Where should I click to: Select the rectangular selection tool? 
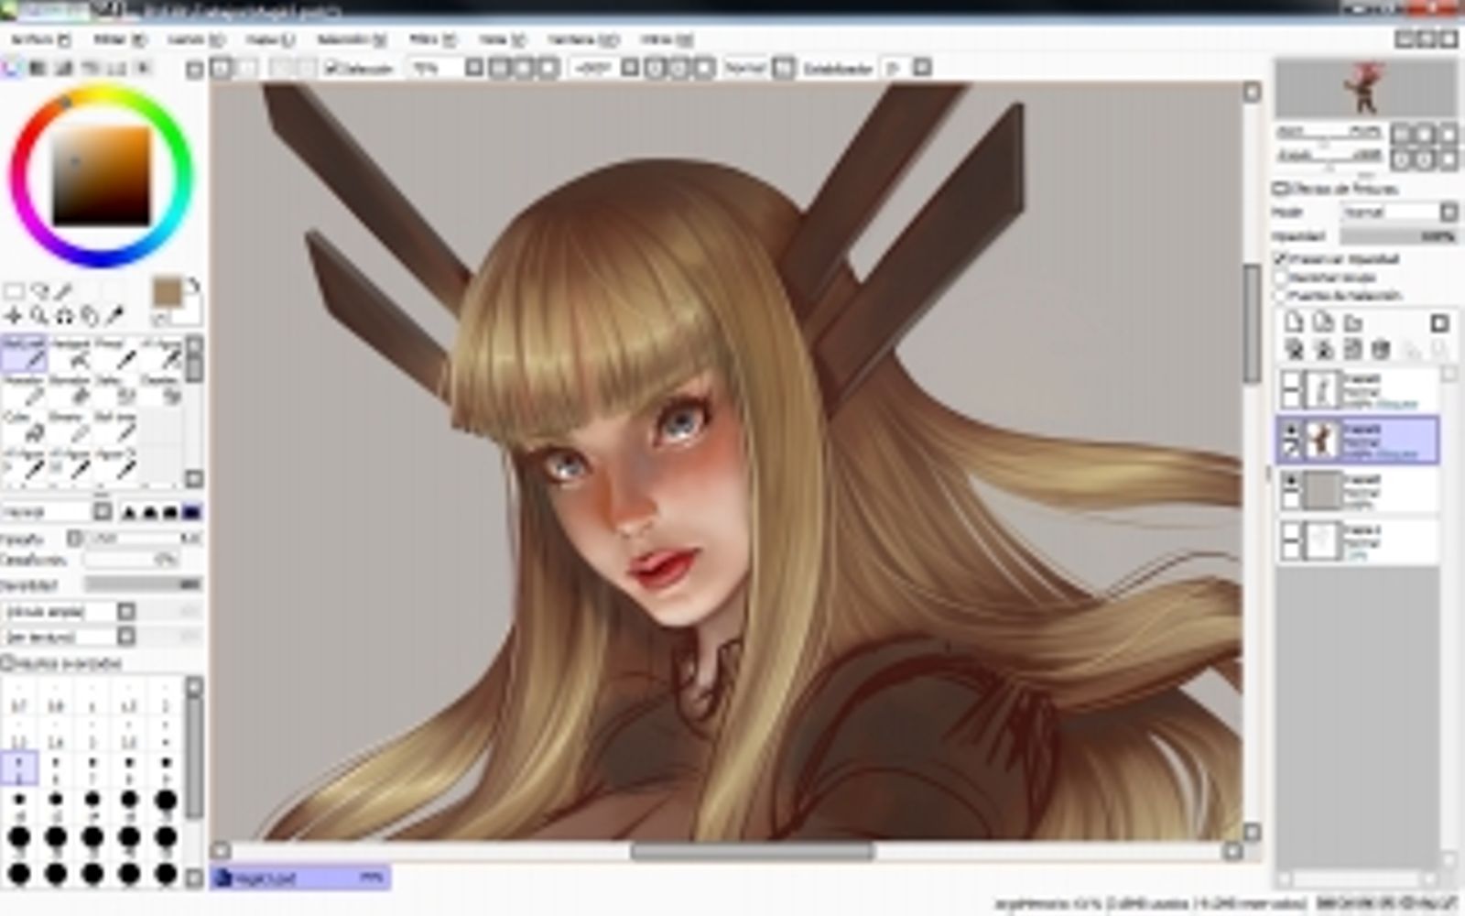pyautogui.click(x=14, y=292)
